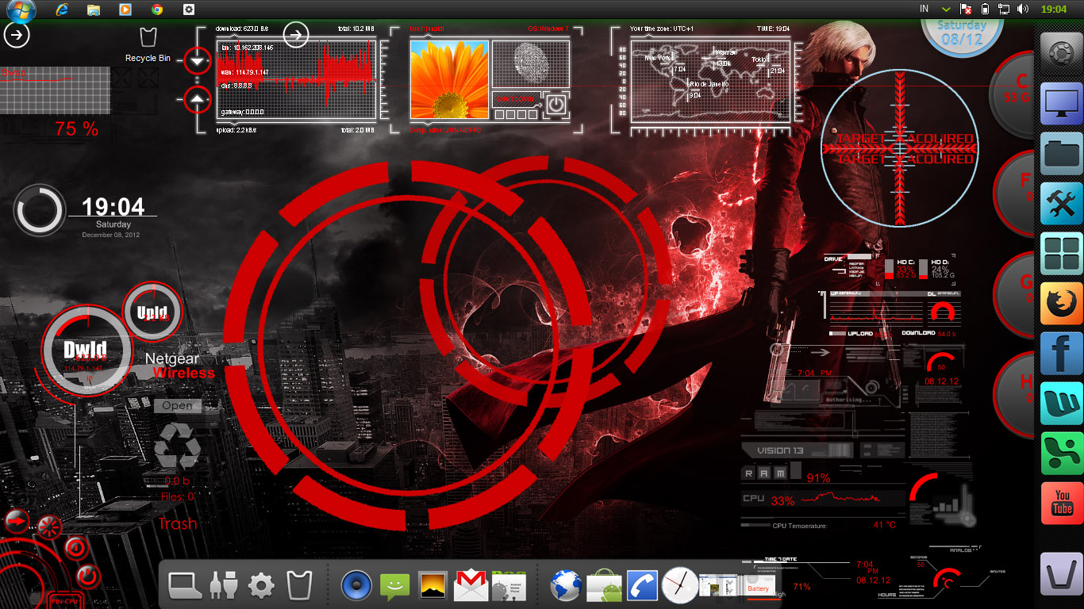
Task: Click the battery tray icon
Action: 985,10
